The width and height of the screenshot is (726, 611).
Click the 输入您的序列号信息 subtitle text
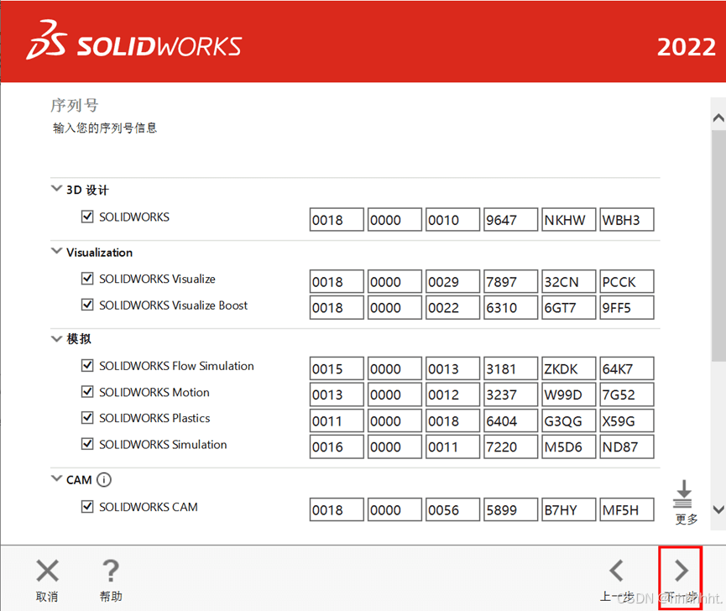pos(105,128)
